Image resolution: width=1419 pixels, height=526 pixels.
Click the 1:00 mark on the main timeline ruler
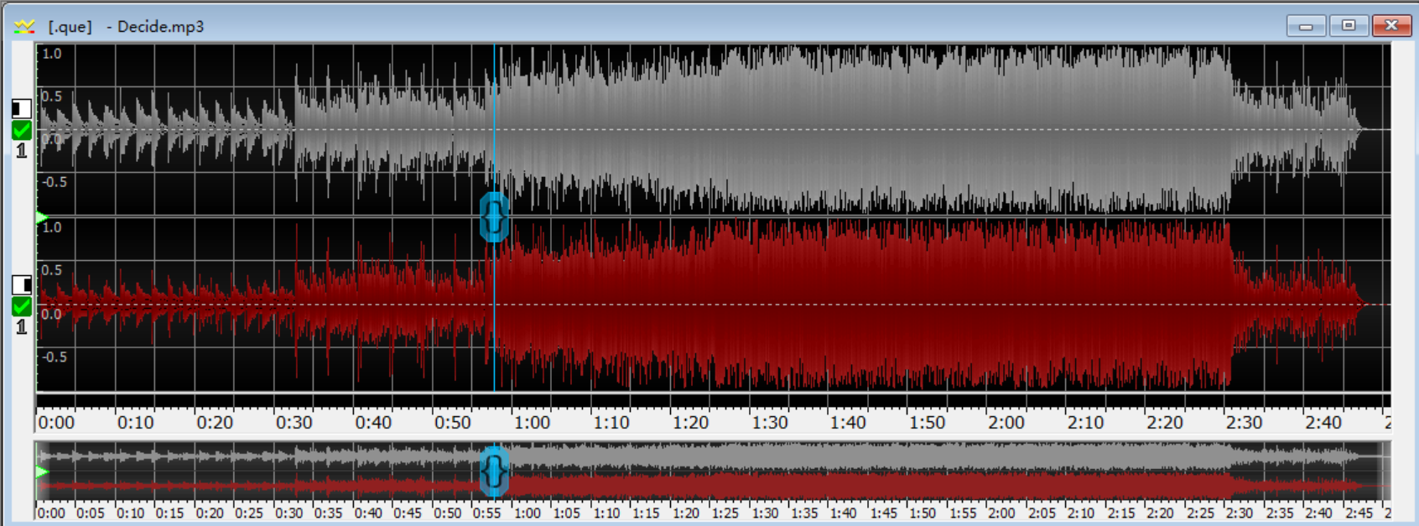[x=532, y=423]
